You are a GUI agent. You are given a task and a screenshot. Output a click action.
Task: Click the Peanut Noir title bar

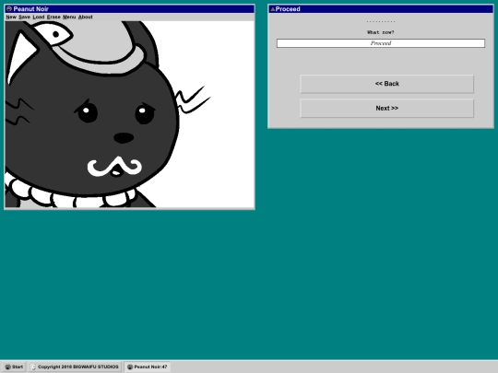tap(130, 9)
